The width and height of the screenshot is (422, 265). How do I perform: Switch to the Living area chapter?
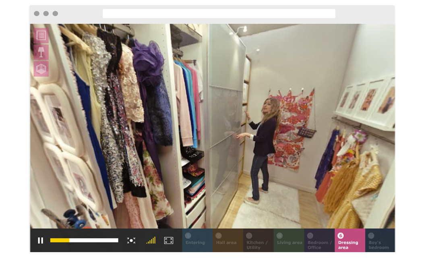289,240
